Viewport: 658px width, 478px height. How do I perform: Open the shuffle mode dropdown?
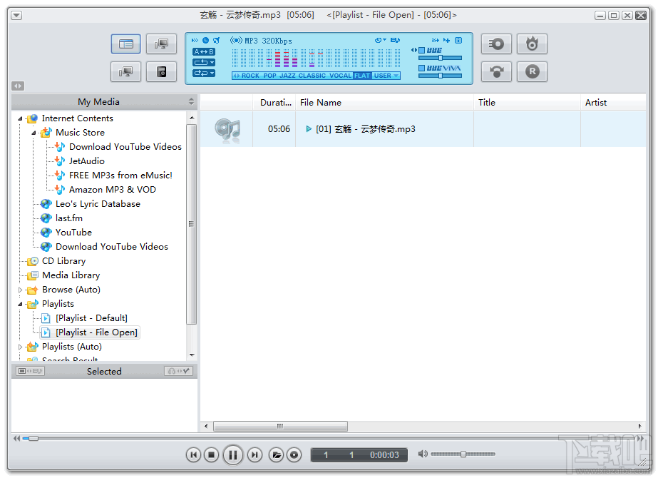pos(204,73)
